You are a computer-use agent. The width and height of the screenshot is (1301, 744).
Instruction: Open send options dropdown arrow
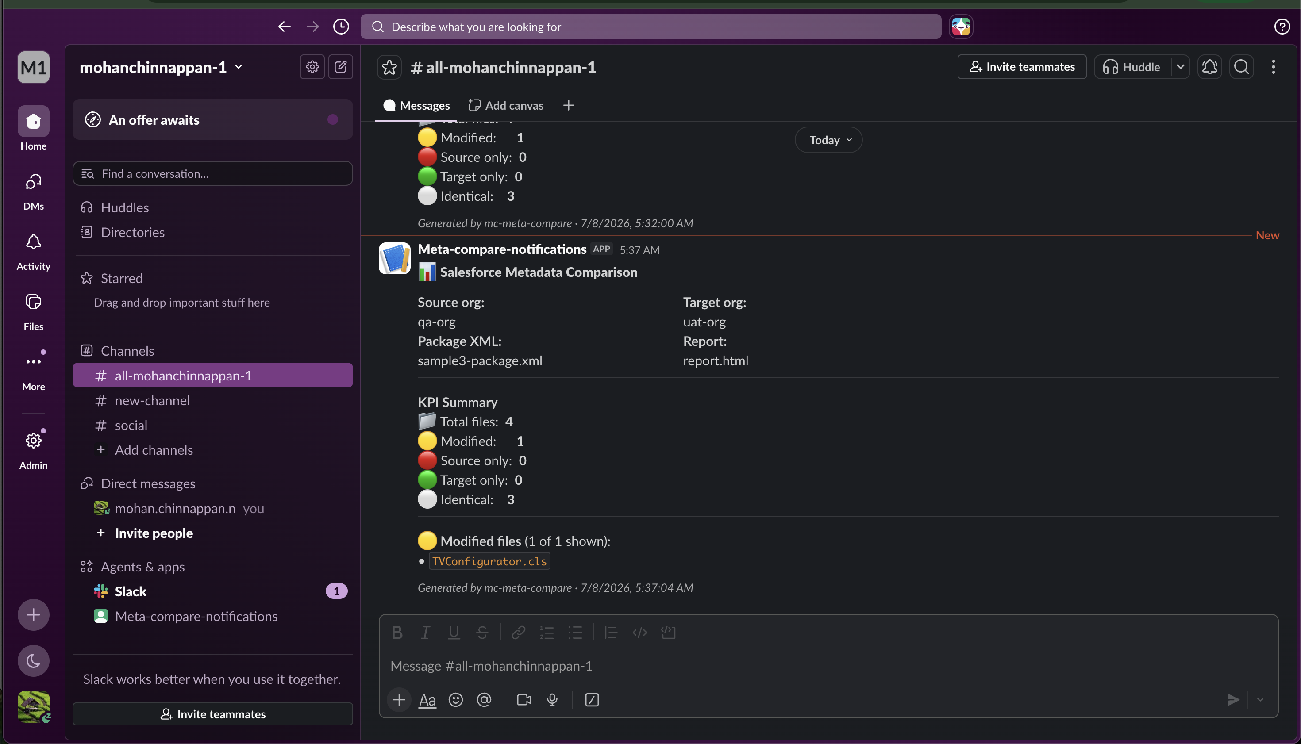[1260, 699]
